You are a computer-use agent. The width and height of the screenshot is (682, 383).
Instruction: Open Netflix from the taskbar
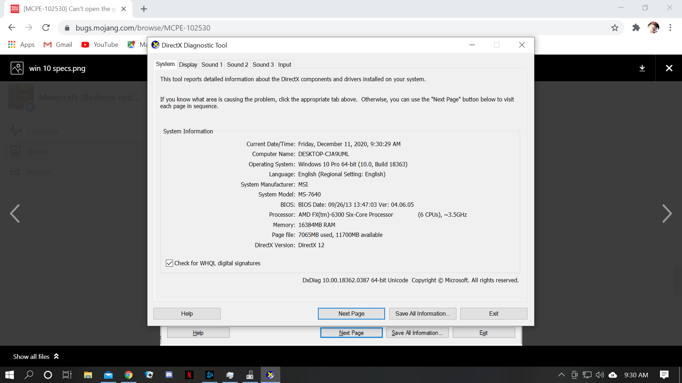point(189,375)
